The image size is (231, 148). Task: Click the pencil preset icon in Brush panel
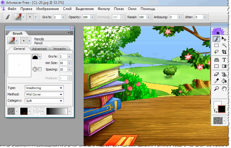coord(11,41)
